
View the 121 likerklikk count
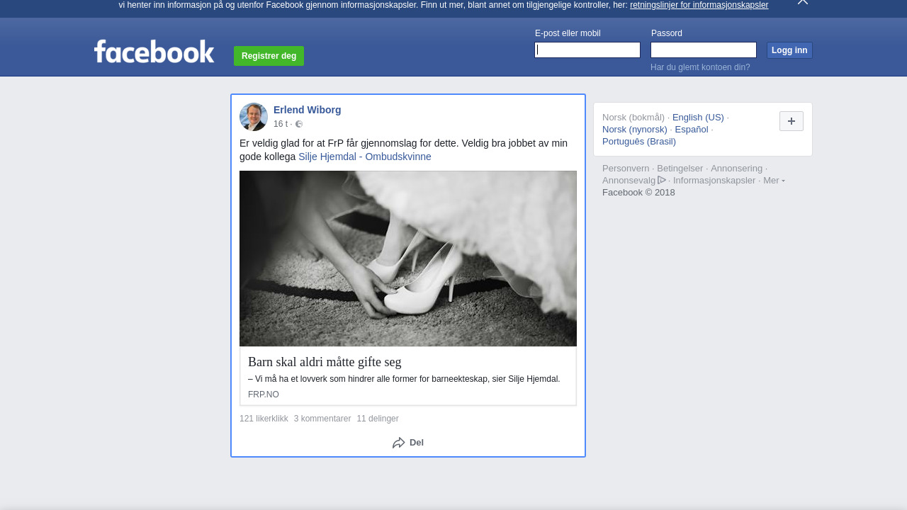(264, 419)
